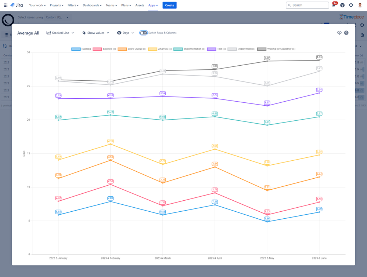
Task: Click the Search input field
Action: 307,5
